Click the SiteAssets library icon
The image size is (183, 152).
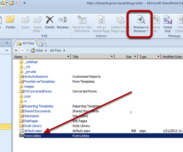(x=21, y=116)
